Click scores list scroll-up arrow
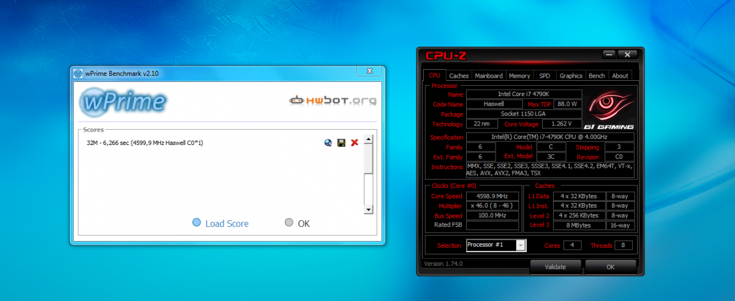 click(368, 139)
